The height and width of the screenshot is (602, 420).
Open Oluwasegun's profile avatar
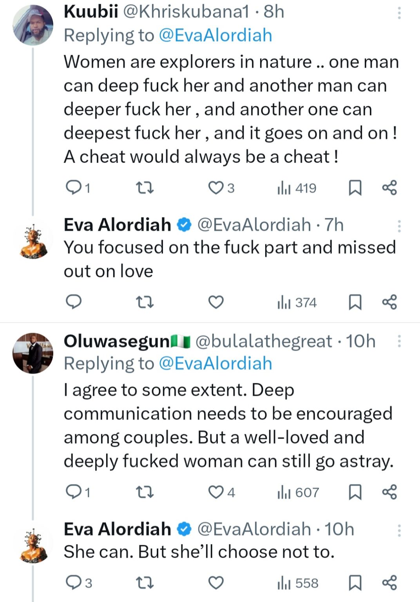click(33, 353)
